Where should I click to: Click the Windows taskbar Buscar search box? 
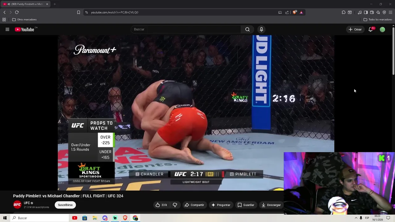click(39, 218)
